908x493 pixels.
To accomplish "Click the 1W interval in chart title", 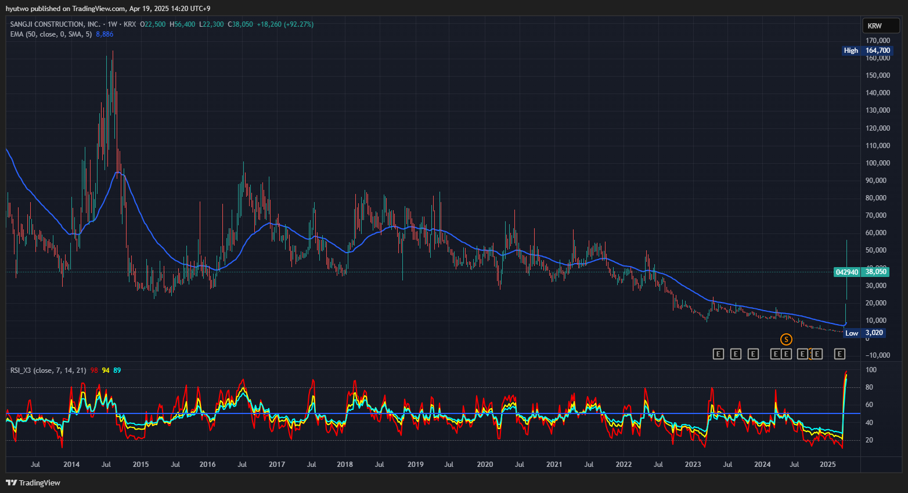I will click(113, 24).
